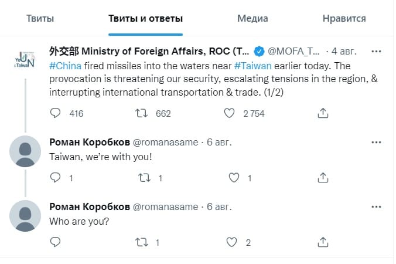Open the Нравится tab
The width and height of the screenshot is (396, 264).
(x=344, y=18)
